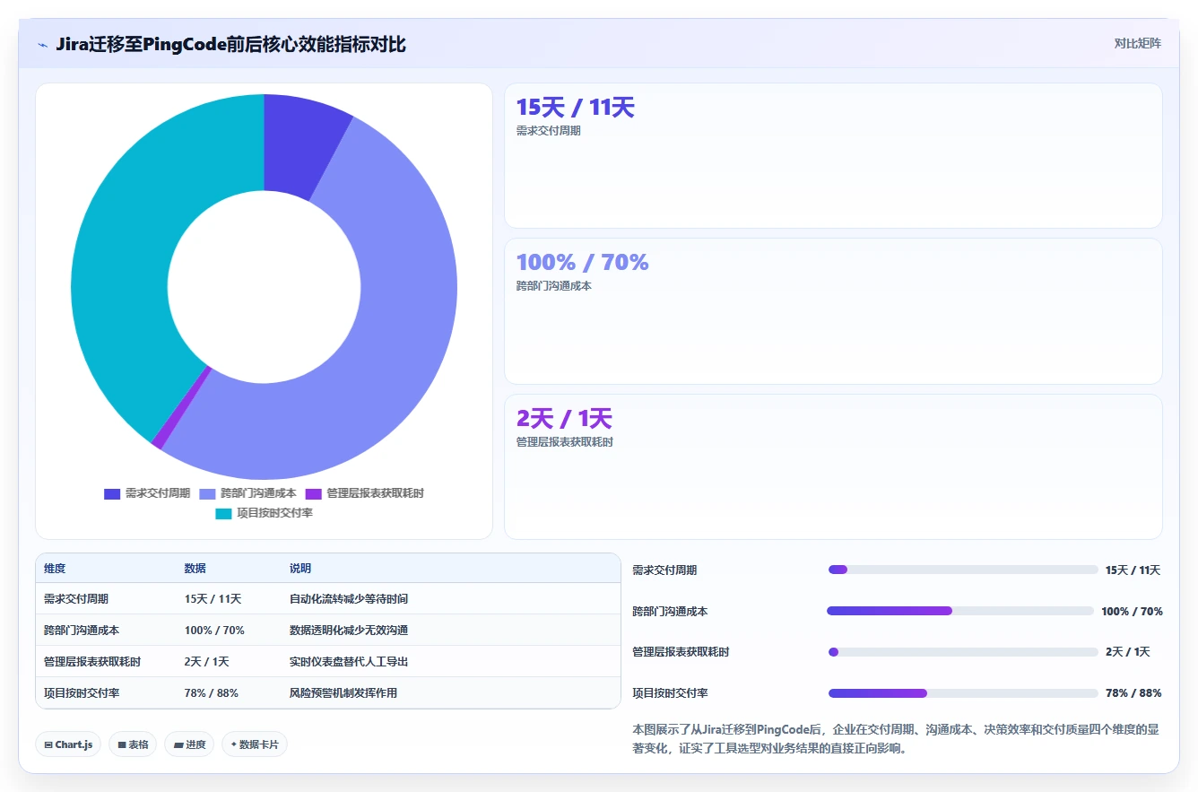Image resolution: width=1198 pixels, height=792 pixels.
Task: Click the 说明 column header
Action: (x=300, y=569)
